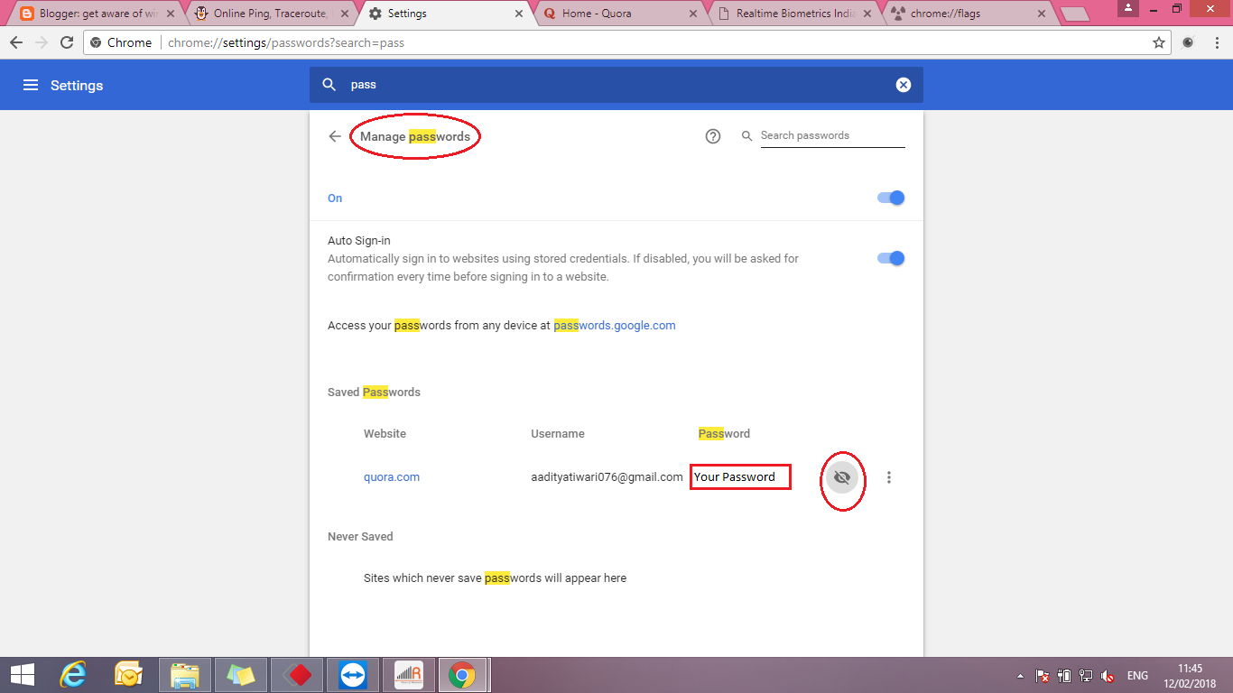Open the password help question-mark icon
This screenshot has width=1233, height=693.
[713, 136]
